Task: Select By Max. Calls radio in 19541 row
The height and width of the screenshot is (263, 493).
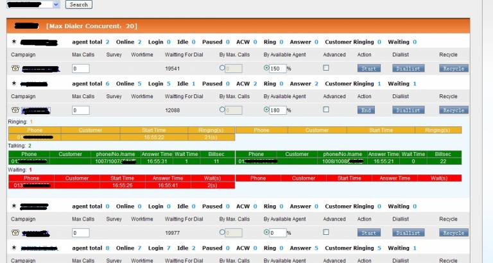Action: [x=222, y=68]
